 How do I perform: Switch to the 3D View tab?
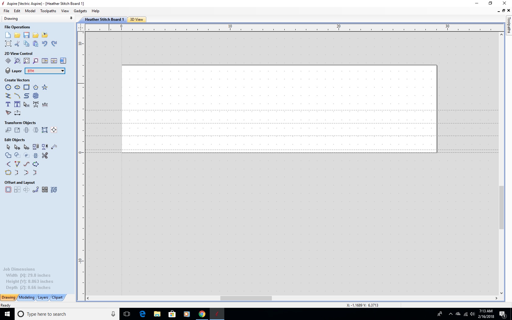tap(137, 20)
